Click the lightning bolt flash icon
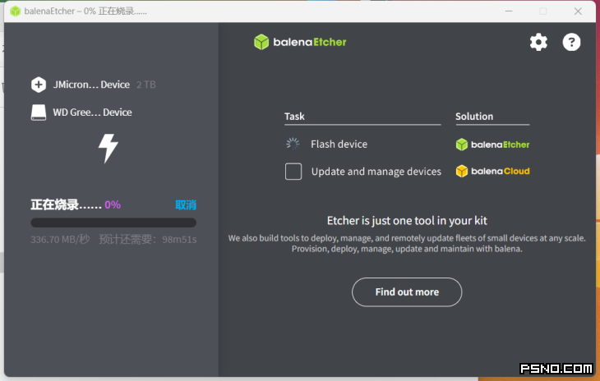The width and height of the screenshot is (600, 381). 108,149
